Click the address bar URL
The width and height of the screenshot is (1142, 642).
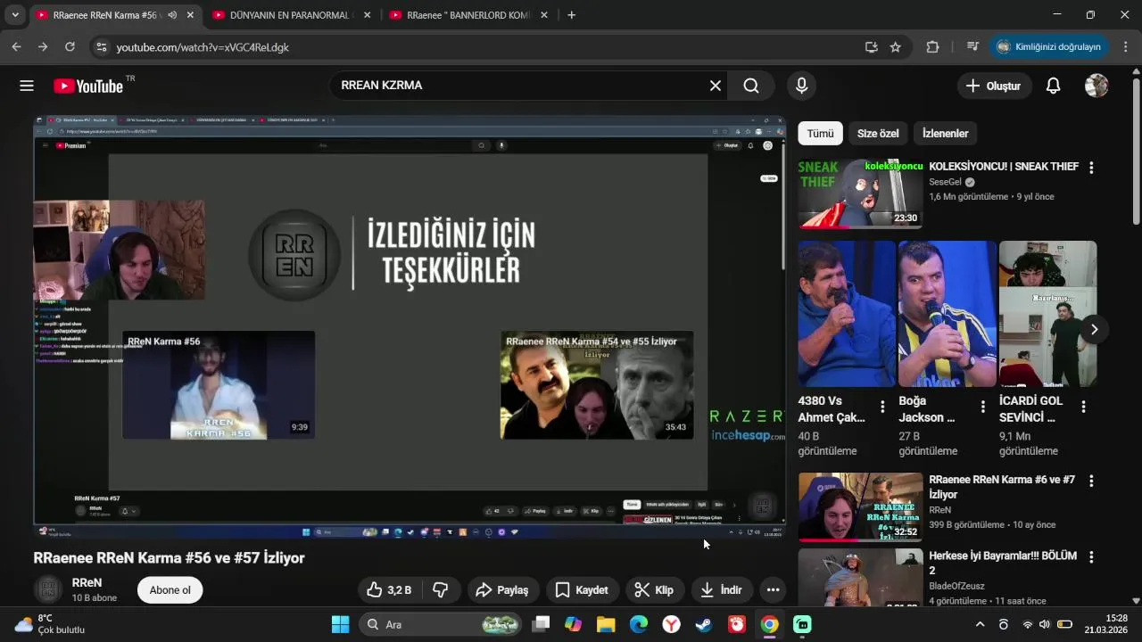point(203,47)
